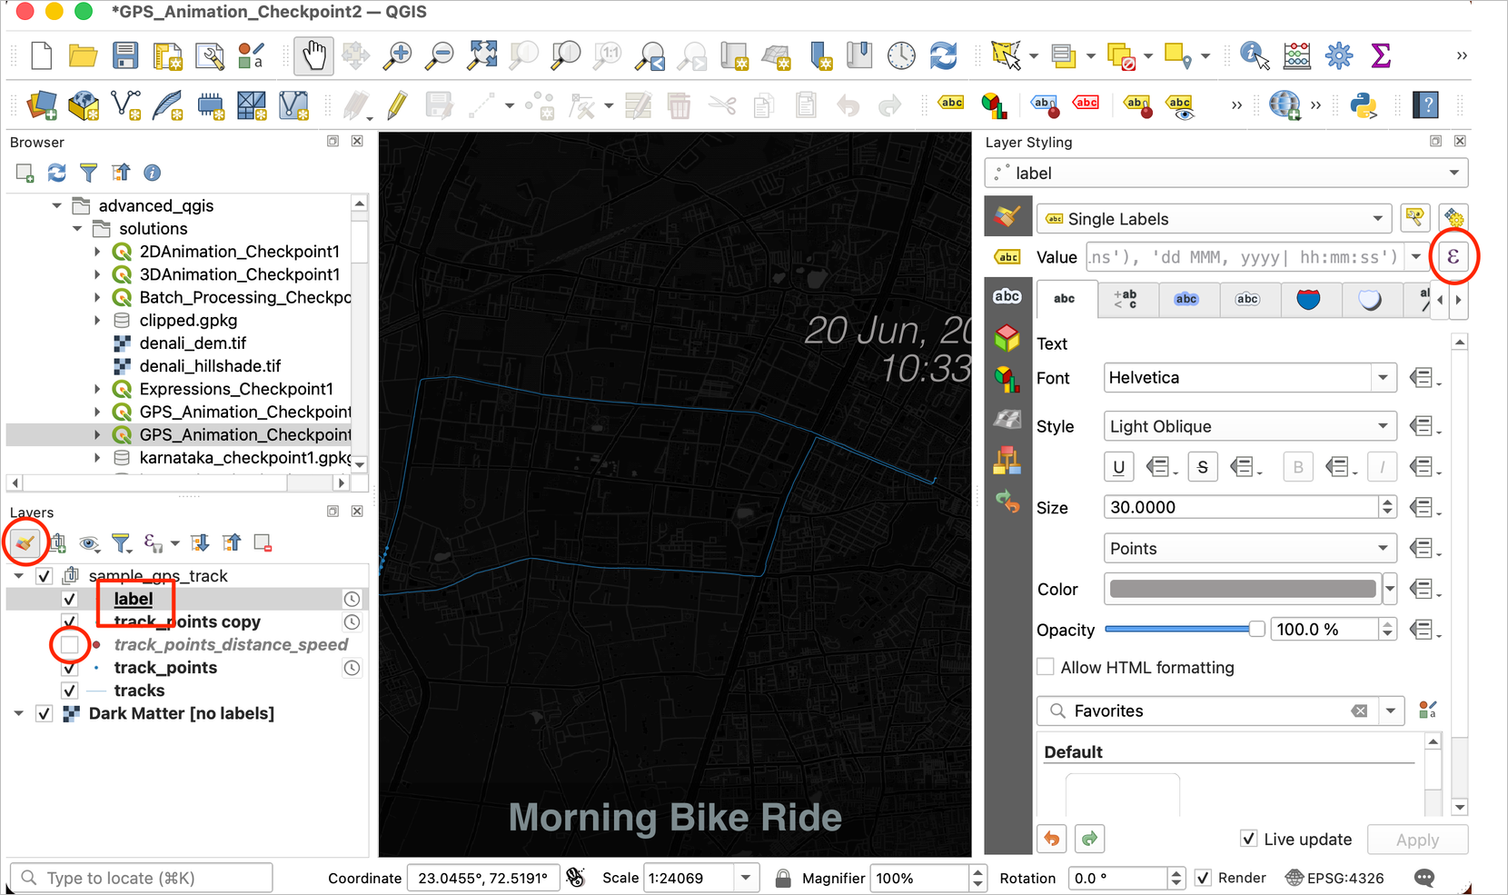
Task: Click the Save Project floppy icon
Action: tap(125, 56)
